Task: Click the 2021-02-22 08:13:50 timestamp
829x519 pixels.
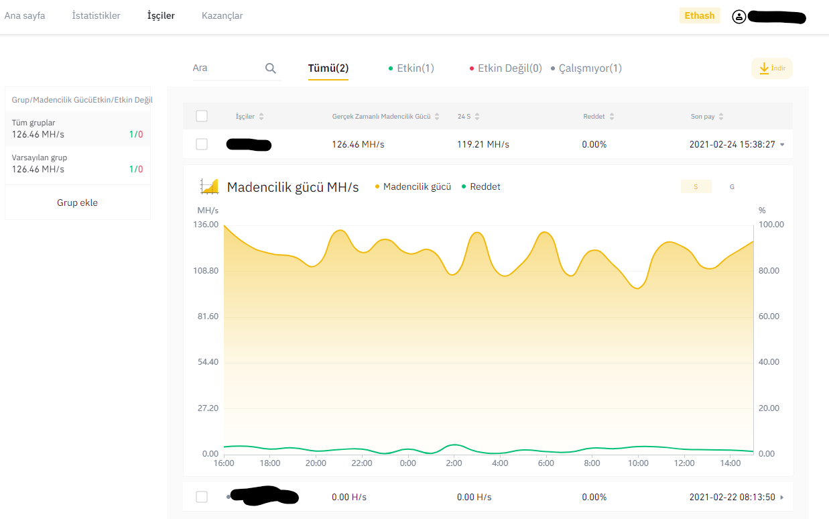Action: 732,497
